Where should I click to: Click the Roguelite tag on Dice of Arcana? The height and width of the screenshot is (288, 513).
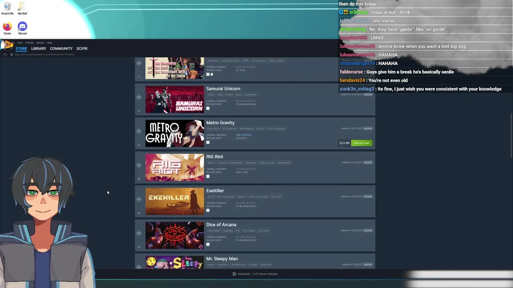tap(228, 231)
